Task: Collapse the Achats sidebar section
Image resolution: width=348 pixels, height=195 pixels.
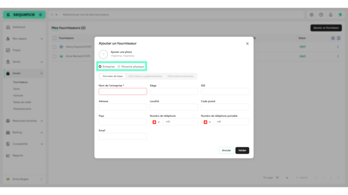Action: (41, 74)
